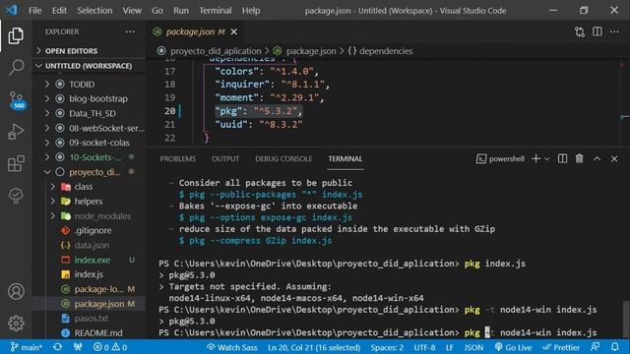The height and width of the screenshot is (354, 630).
Task: Open the Go menu
Action: (157, 11)
